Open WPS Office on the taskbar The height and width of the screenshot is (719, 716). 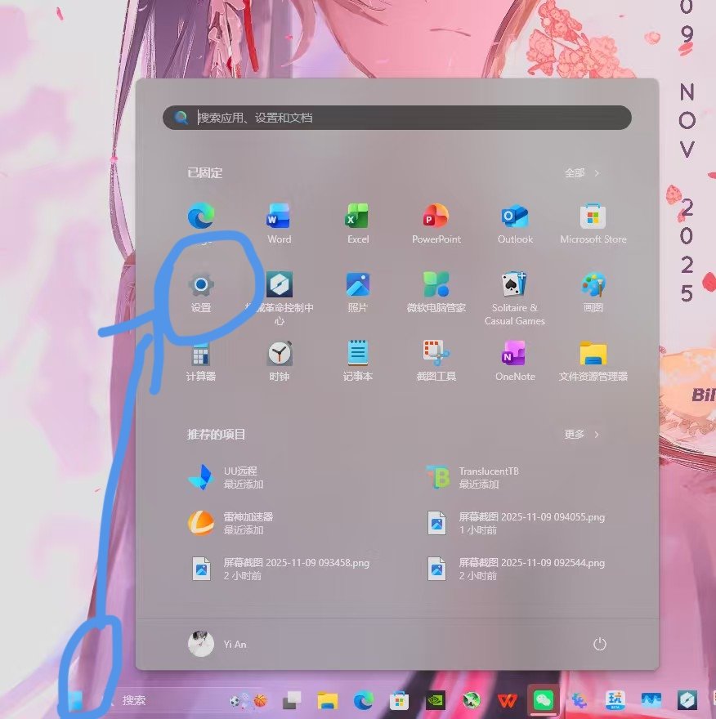508,701
